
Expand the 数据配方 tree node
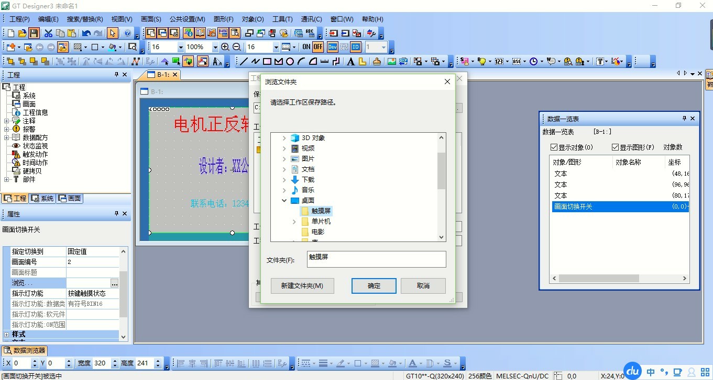6,137
